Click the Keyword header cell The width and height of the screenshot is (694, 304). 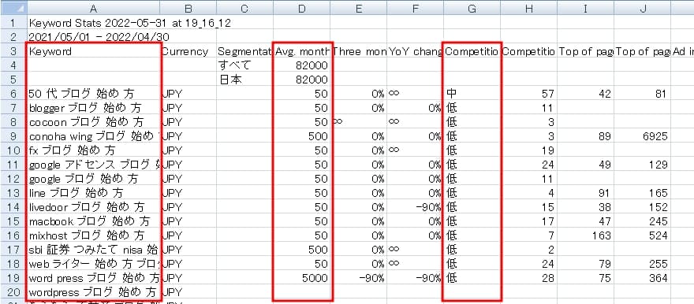click(x=93, y=51)
